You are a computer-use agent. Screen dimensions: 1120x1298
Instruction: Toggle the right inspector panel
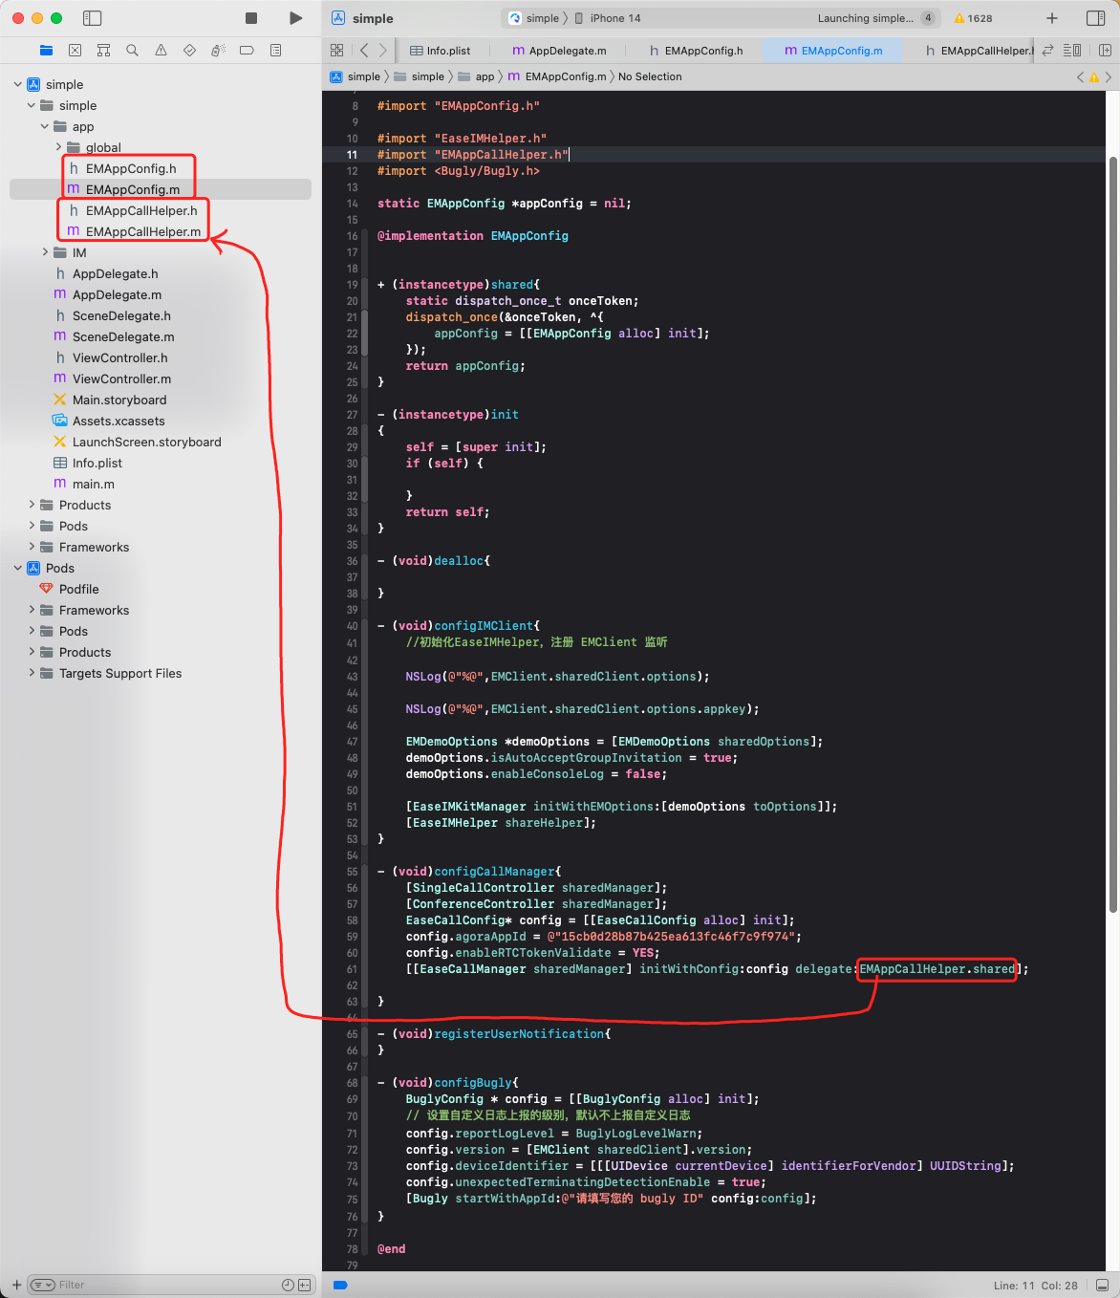point(1095,18)
